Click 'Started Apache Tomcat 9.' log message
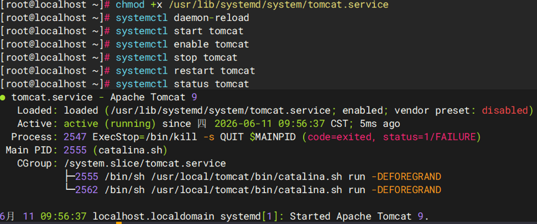This screenshot has width=537, height=224. point(359,217)
